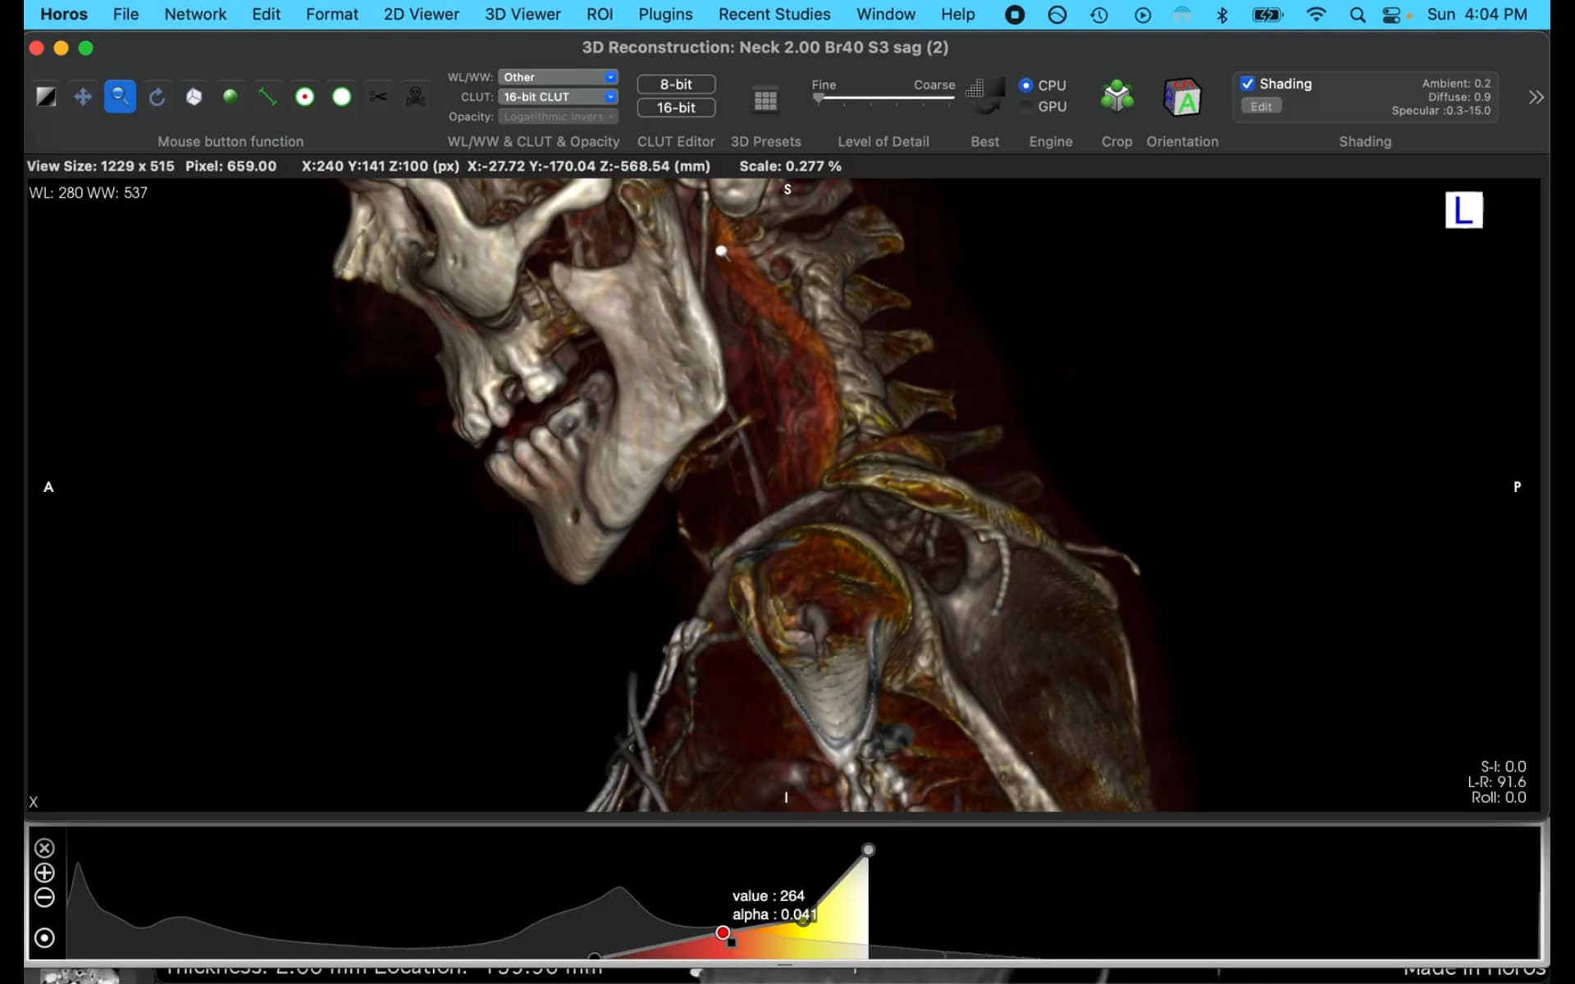
Task: Open the Orientation cube tool
Action: 1182,97
